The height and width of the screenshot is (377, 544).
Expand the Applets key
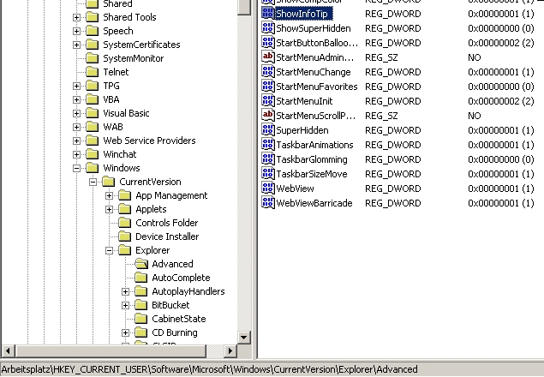click(110, 209)
